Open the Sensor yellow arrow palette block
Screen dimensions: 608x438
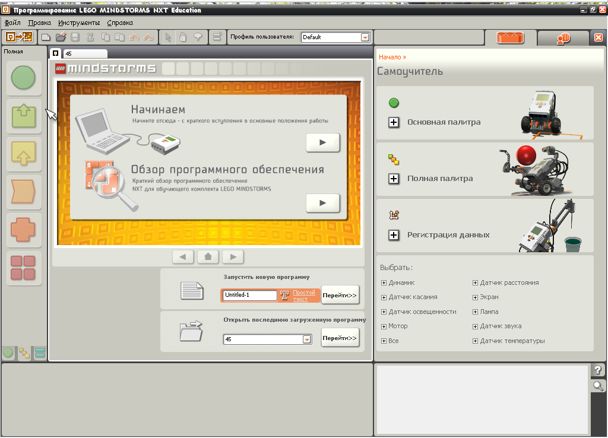tap(24, 154)
